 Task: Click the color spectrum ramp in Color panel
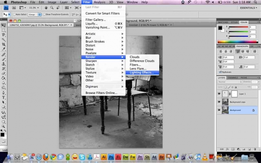pos(238,42)
